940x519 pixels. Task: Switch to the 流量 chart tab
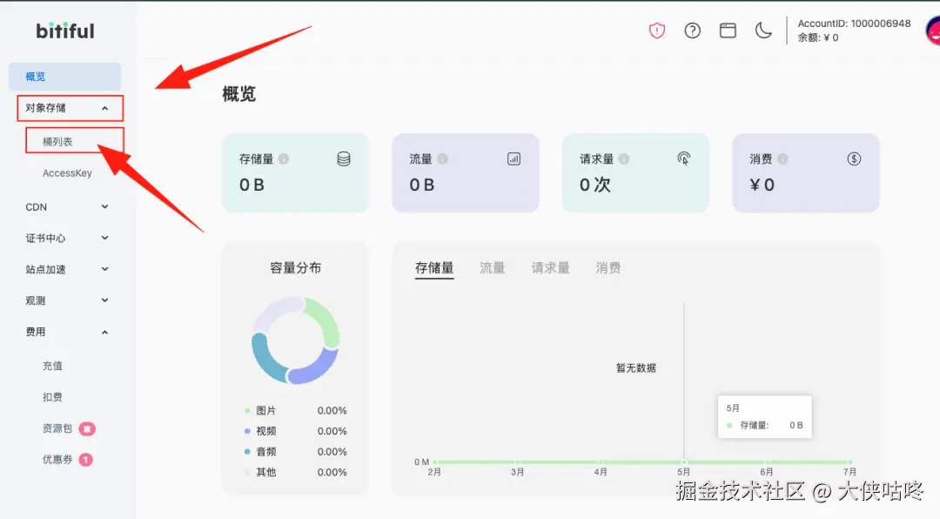pos(492,268)
